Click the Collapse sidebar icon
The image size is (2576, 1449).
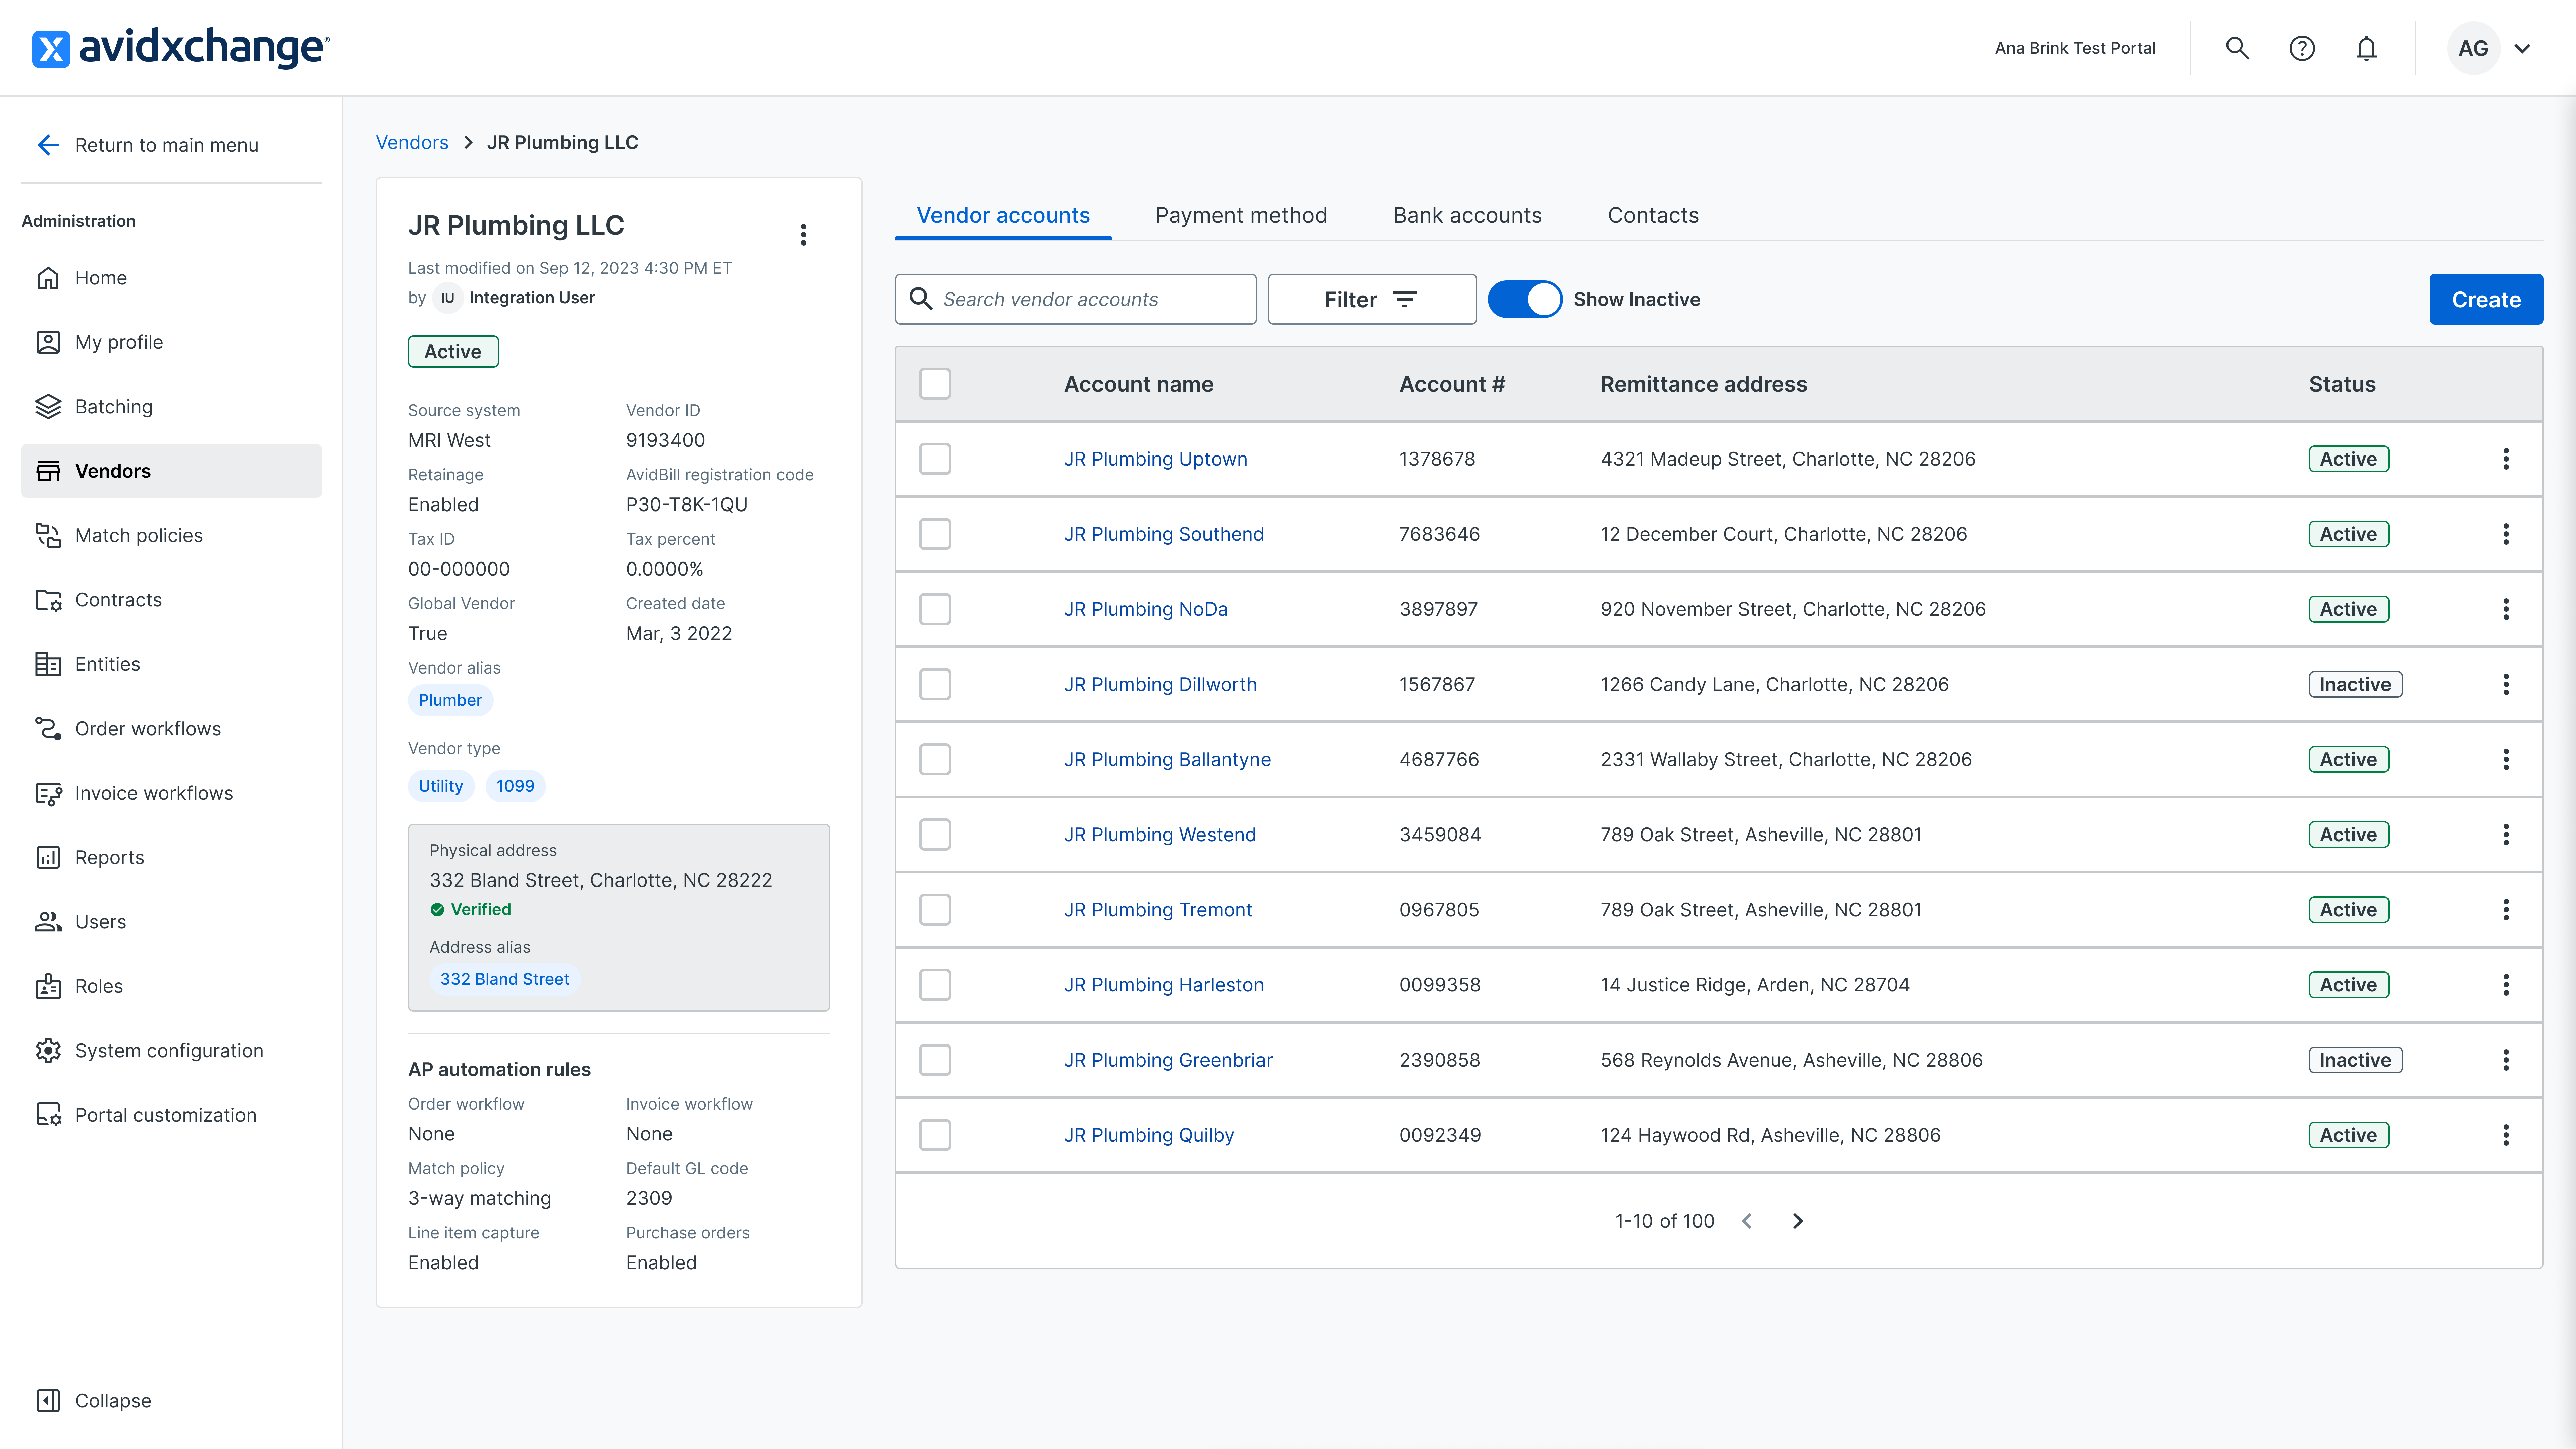click(x=48, y=1401)
